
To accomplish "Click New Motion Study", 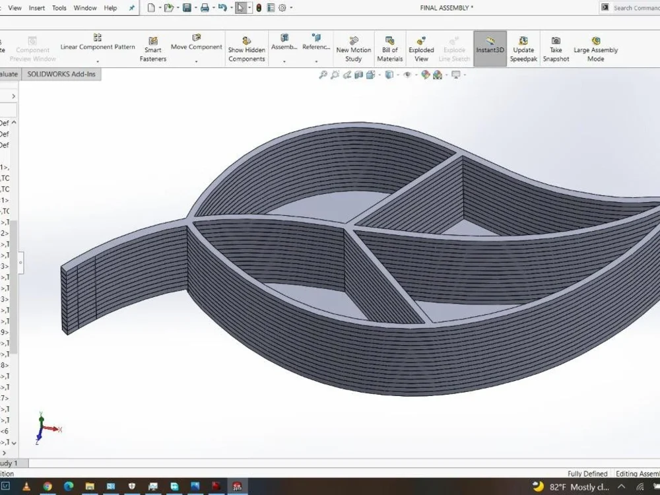I will (x=354, y=49).
